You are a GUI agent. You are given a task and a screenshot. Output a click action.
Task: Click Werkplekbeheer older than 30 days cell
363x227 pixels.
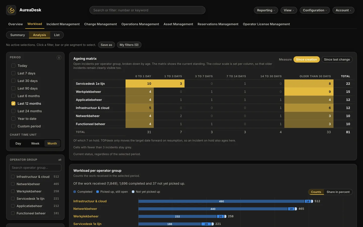tap(309, 92)
